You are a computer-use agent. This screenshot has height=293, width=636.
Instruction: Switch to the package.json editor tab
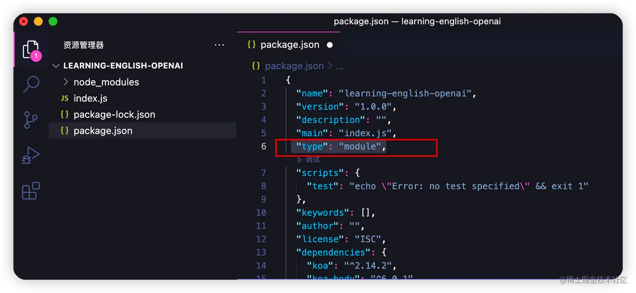289,45
